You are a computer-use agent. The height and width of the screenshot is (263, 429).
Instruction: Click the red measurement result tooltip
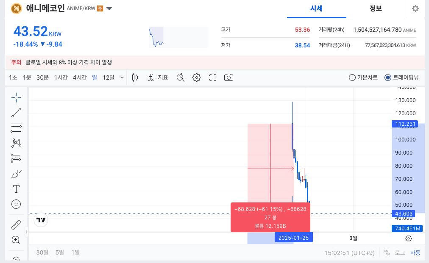click(x=270, y=217)
